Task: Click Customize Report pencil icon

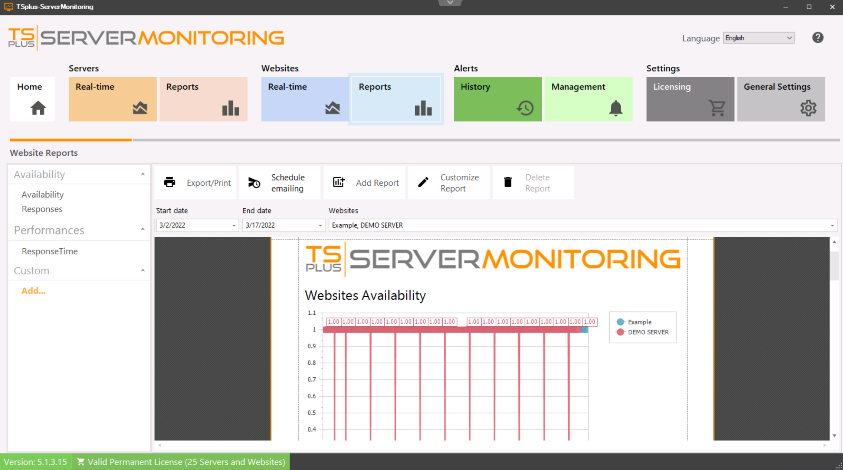Action: pyautogui.click(x=423, y=182)
